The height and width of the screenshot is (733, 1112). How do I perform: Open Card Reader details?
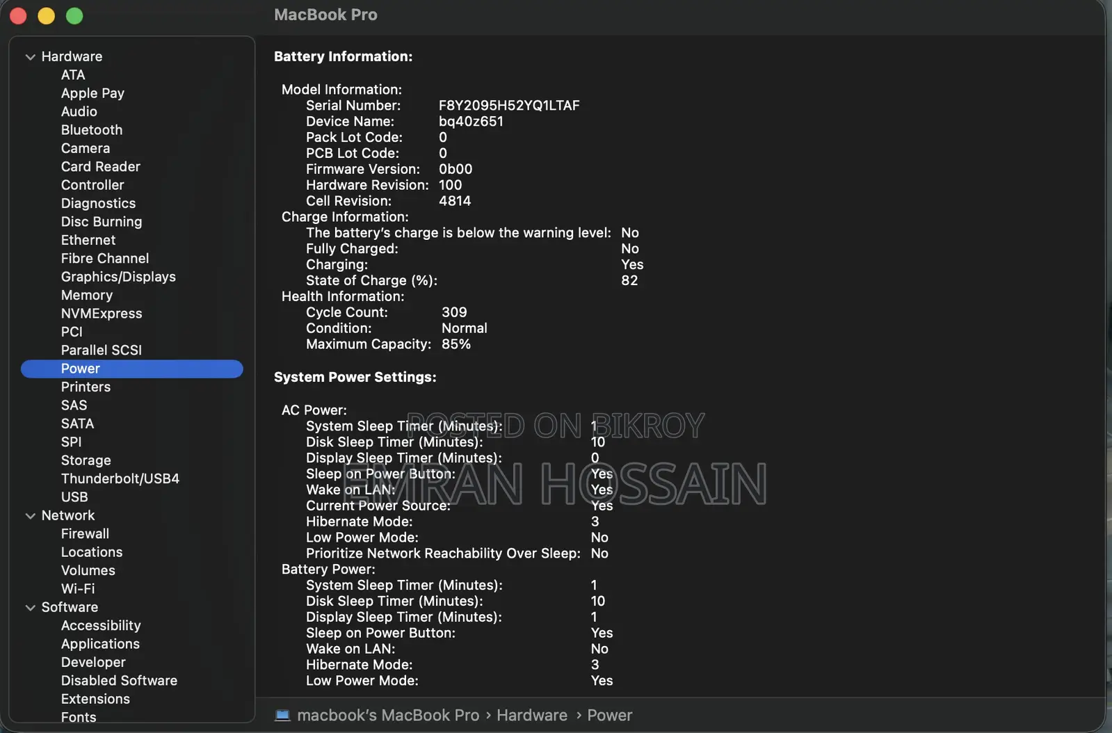(x=101, y=167)
